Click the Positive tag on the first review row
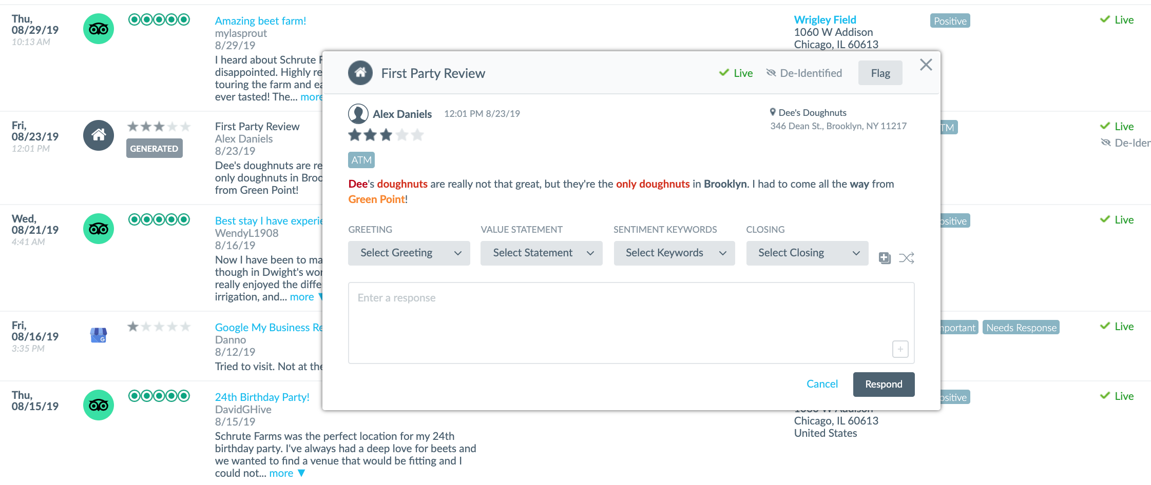The height and width of the screenshot is (485, 1151). click(950, 21)
